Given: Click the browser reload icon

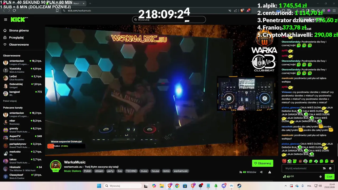Looking at the screenshot, I should 15,11.
